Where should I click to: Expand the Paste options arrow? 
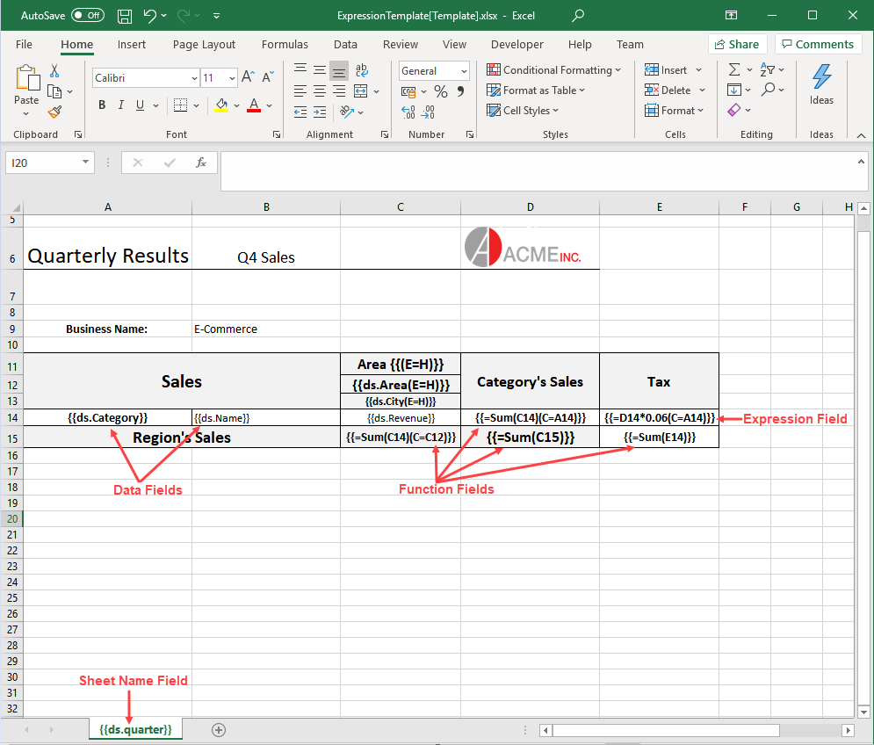pos(26,113)
